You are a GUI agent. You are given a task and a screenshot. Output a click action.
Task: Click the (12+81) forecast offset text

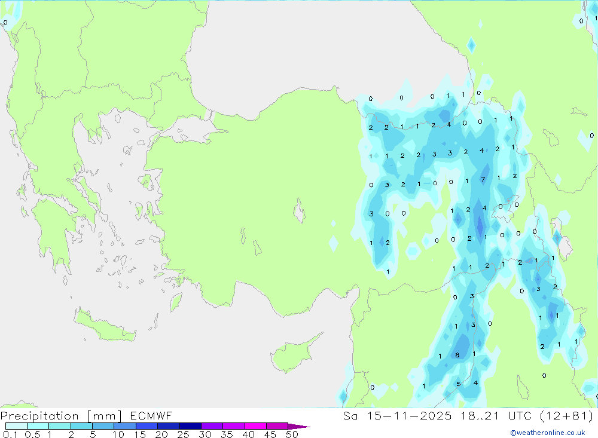(x=567, y=415)
